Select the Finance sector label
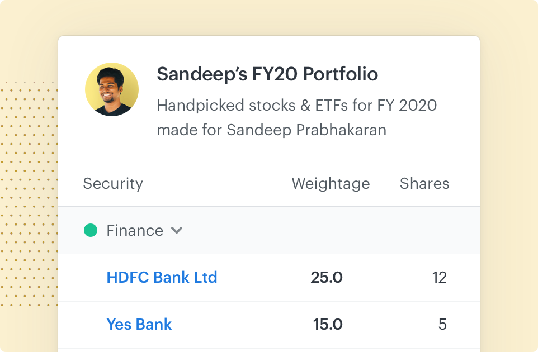 [135, 231]
